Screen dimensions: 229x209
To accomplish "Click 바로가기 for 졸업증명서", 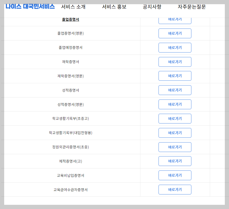I will point(175,20).
